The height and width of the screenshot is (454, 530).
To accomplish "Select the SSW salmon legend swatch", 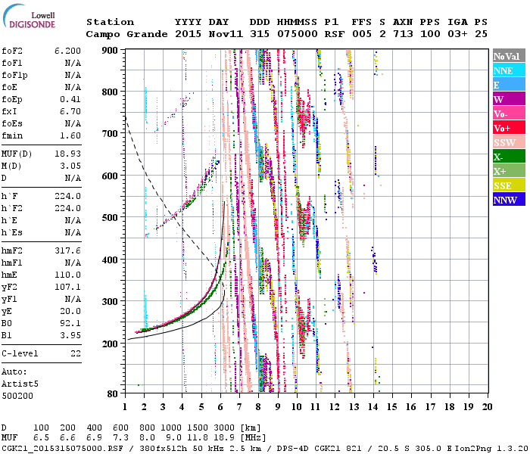I will coord(509,142).
